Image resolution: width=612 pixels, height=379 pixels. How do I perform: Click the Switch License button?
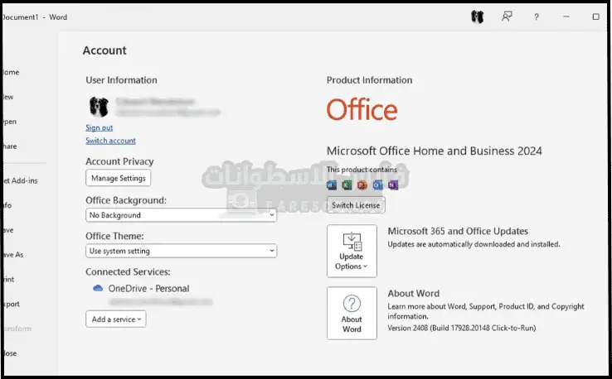pos(356,204)
